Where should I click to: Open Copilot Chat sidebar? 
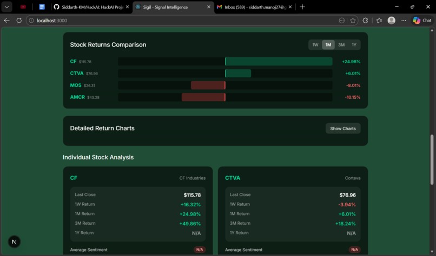(422, 21)
